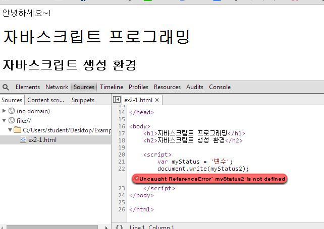Click the 자바스크립트 생성 환경 page subheading
This screenshot has height=229, width=324.
(x=70, y=65)
